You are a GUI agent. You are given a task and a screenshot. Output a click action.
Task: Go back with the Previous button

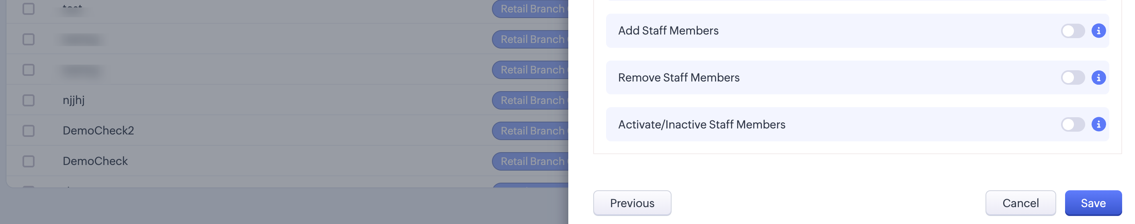tap(632, 203)
